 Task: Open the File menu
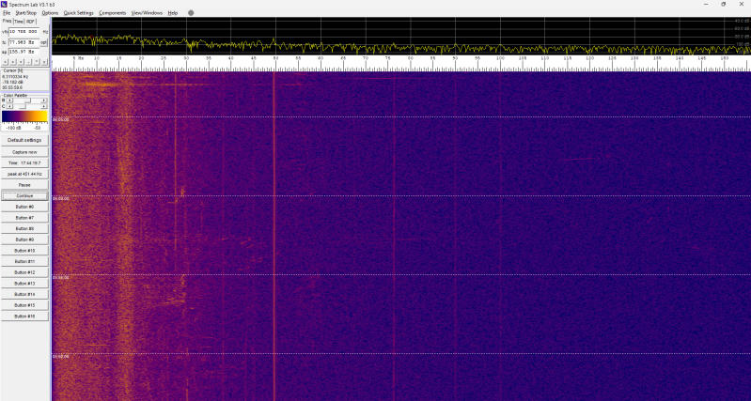(7, 13)
